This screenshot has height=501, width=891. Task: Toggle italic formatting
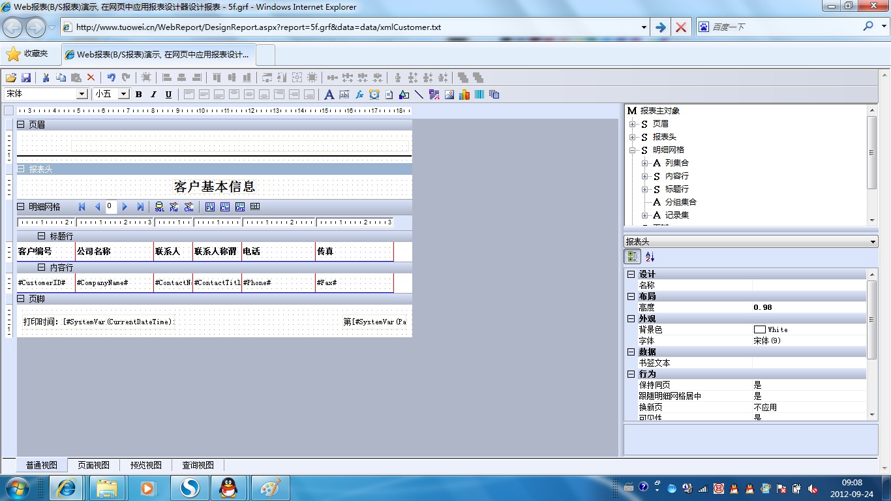coord(154,95)
